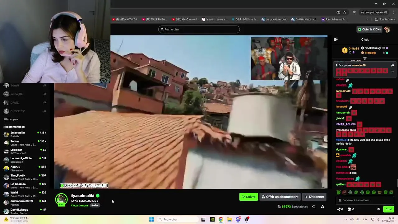Open the user profile avatar menu
The width and height of the screenshot is (398, 224).
pyautogui.click(x=387, y=29)
